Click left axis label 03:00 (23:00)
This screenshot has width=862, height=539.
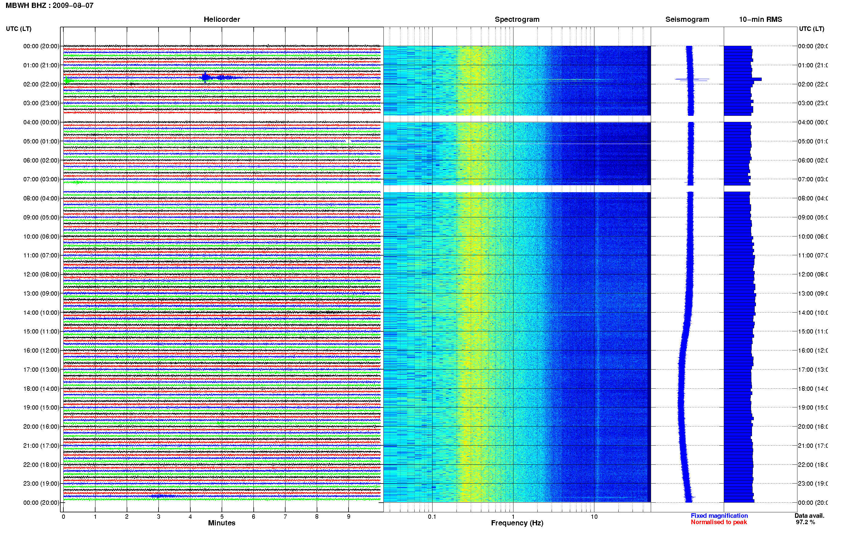coord(41,103)
